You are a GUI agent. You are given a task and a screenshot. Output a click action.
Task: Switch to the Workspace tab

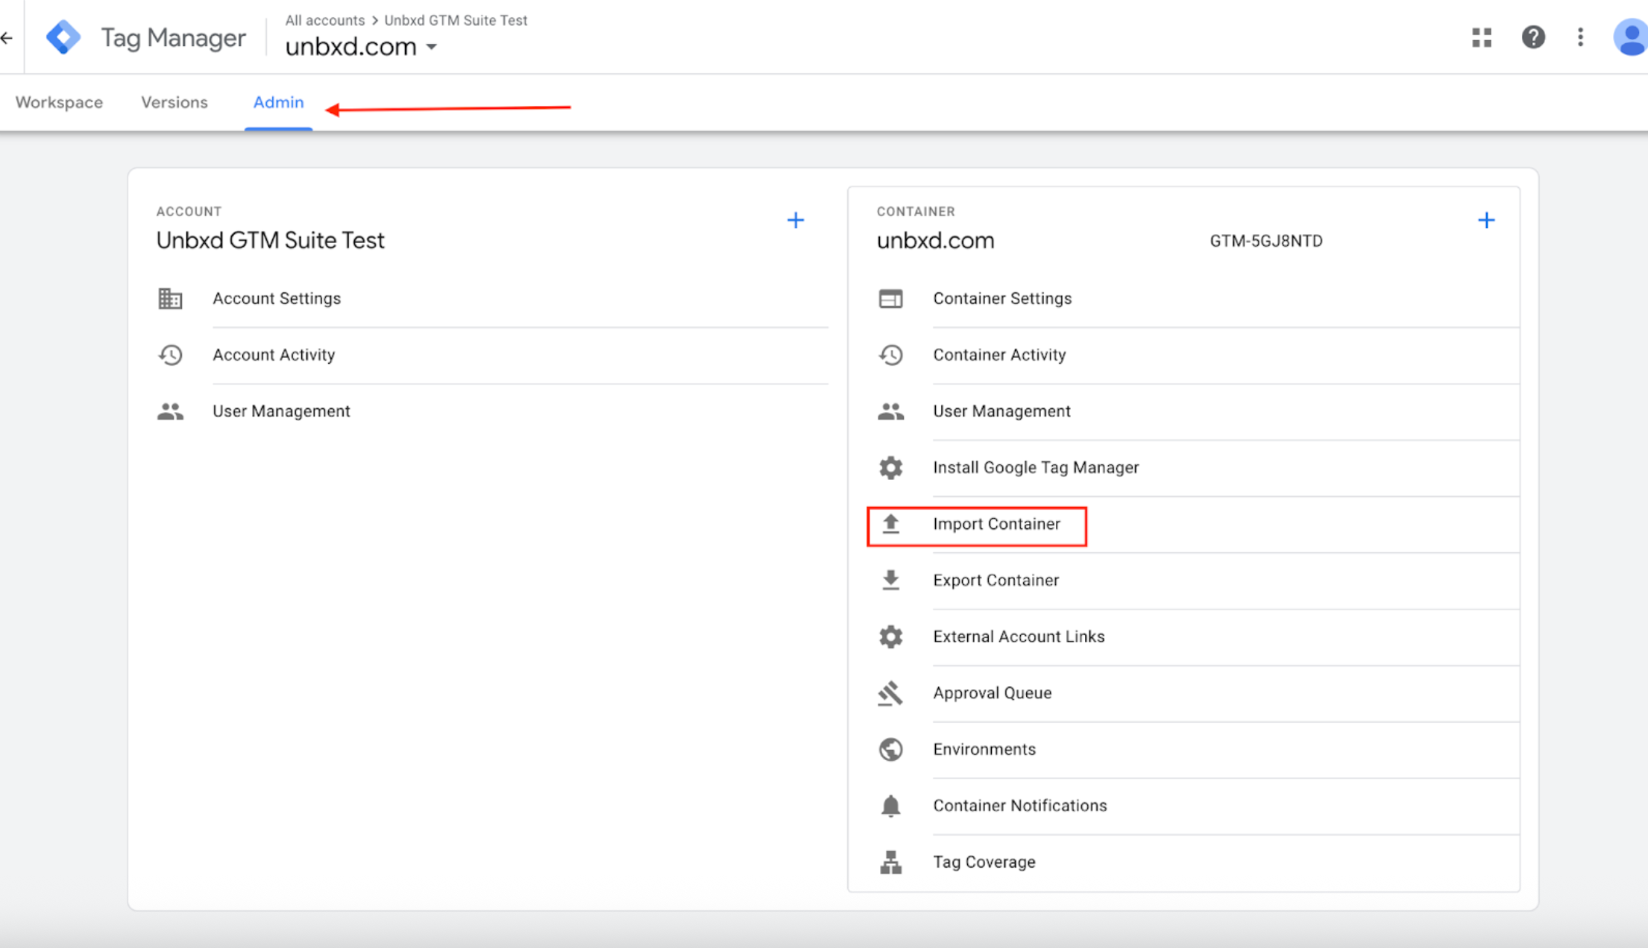point(59,102)
